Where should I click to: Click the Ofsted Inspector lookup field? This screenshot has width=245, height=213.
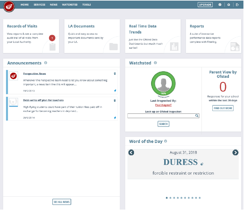(x=161, y=116)
